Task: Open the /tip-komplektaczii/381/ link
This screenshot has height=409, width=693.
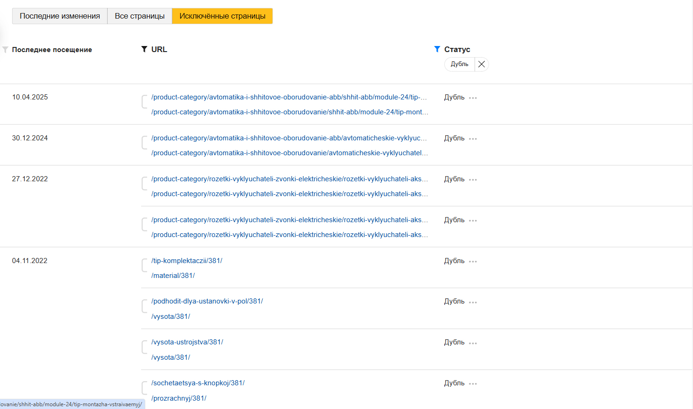Action: (187, 261)
